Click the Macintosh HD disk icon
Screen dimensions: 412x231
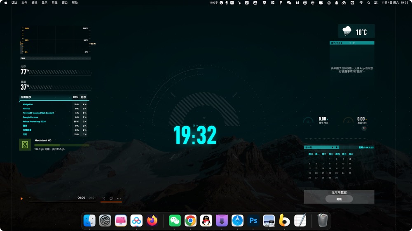(25, 145)
